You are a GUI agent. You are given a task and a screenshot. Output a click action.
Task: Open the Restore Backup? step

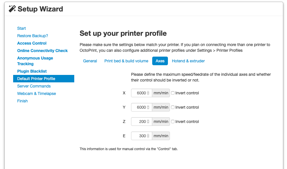click(33, 36)
